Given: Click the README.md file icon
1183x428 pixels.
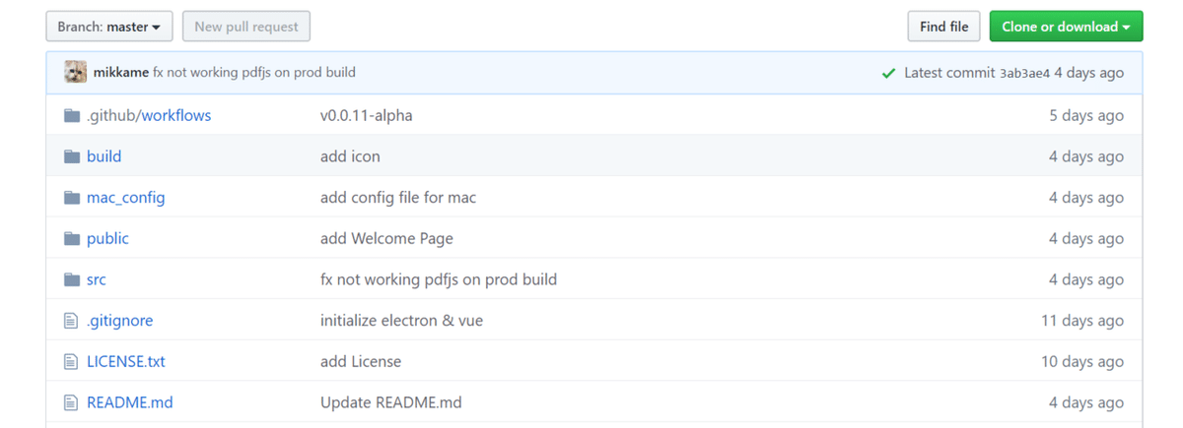Looking at the screenshot, I should (71, 402).
